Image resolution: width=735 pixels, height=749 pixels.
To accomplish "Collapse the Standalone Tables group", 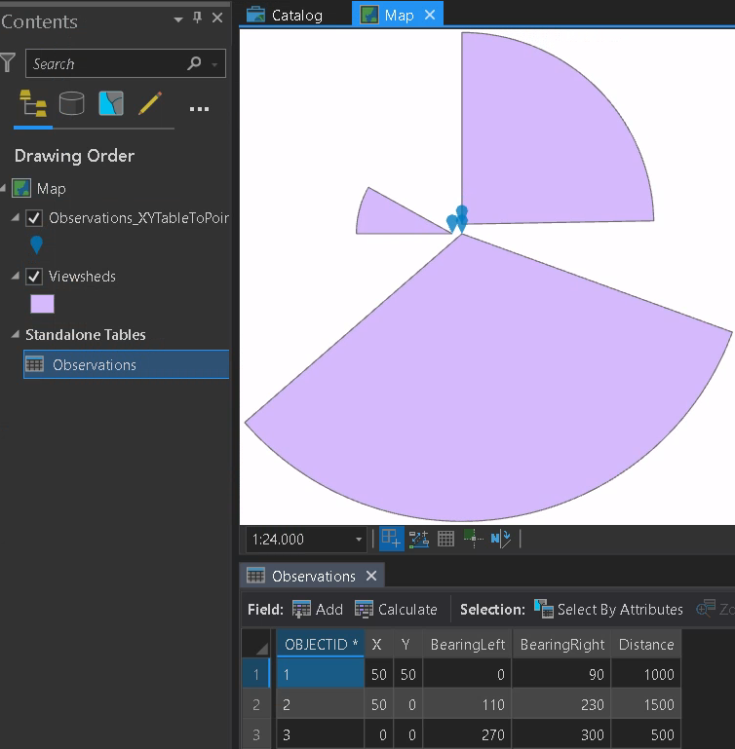I will click(16, 334).
